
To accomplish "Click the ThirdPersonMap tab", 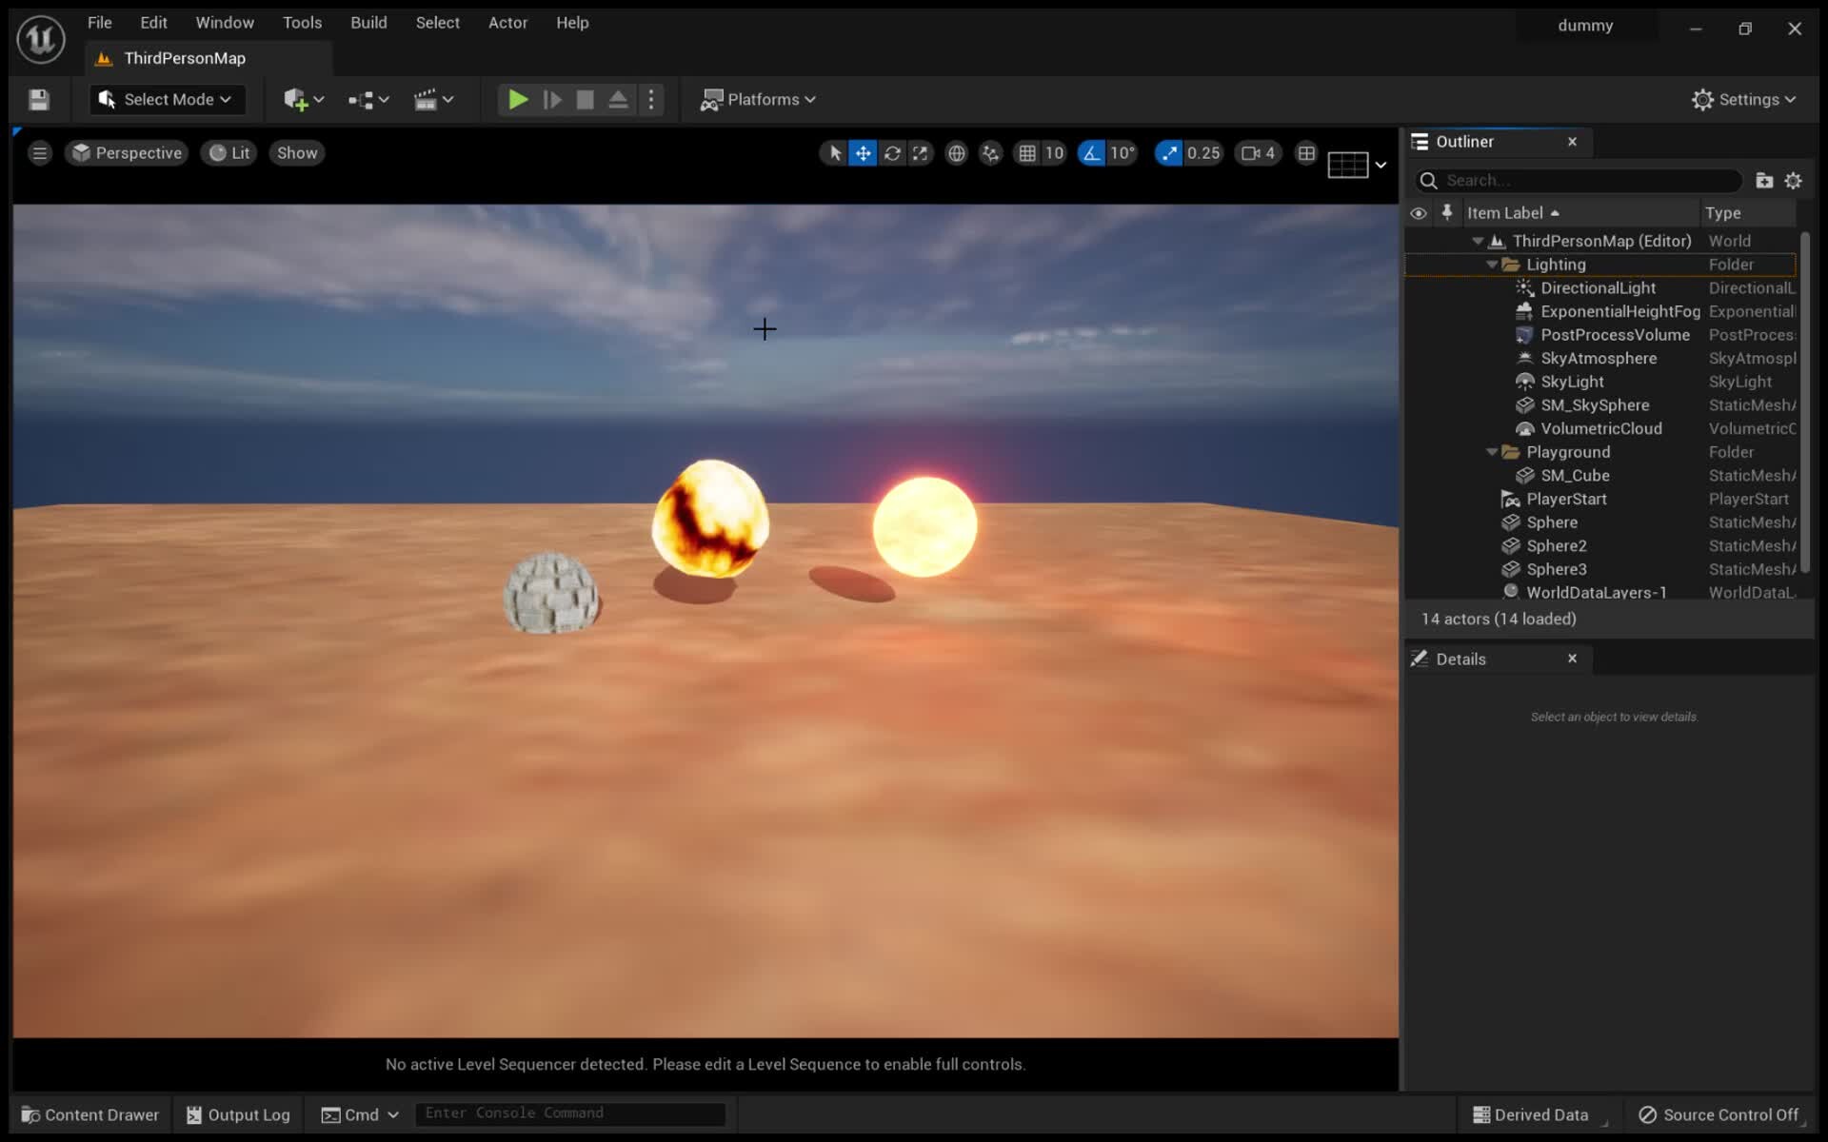I will (x=186, y=58).
